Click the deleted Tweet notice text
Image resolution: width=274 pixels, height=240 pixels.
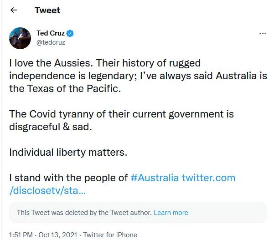point(84,213)
